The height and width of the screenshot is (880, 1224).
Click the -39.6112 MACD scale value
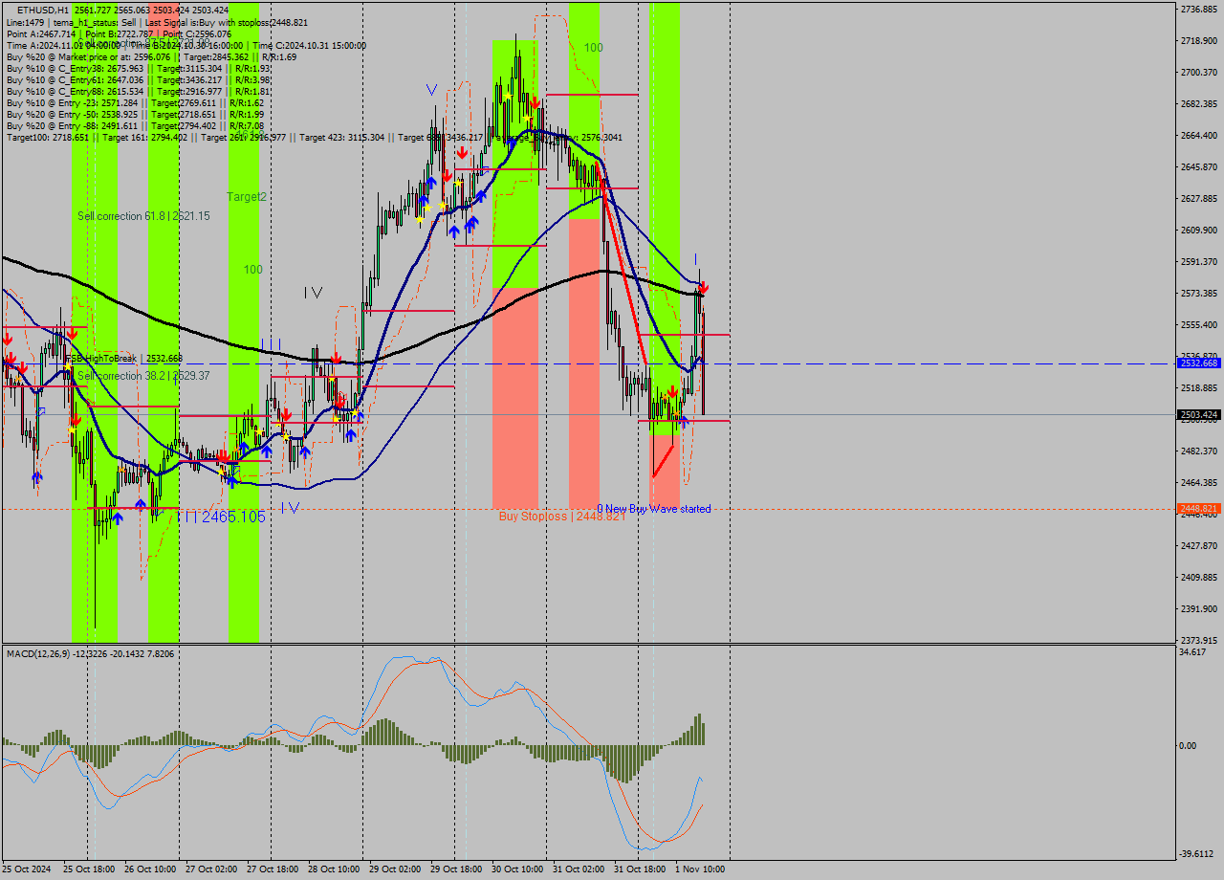[x=1197, y=854]
